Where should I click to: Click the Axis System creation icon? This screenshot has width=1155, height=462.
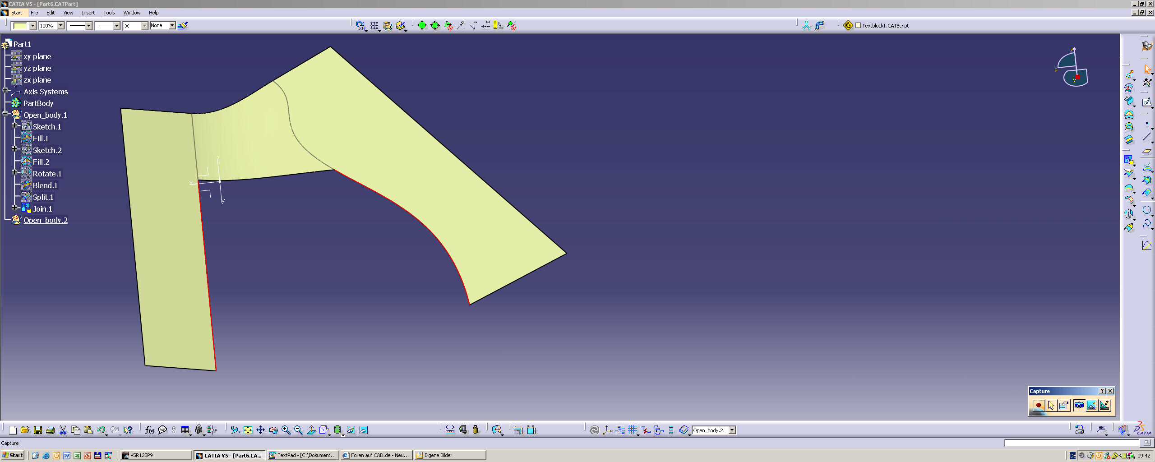[607, 430]
